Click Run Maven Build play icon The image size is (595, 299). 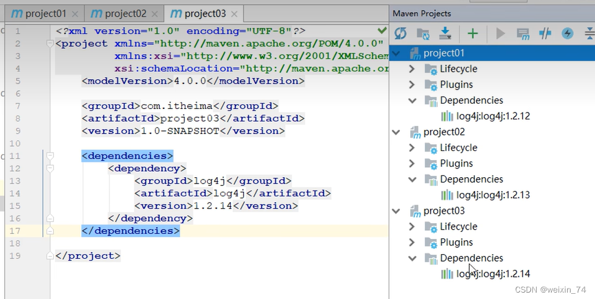(501, 34)
